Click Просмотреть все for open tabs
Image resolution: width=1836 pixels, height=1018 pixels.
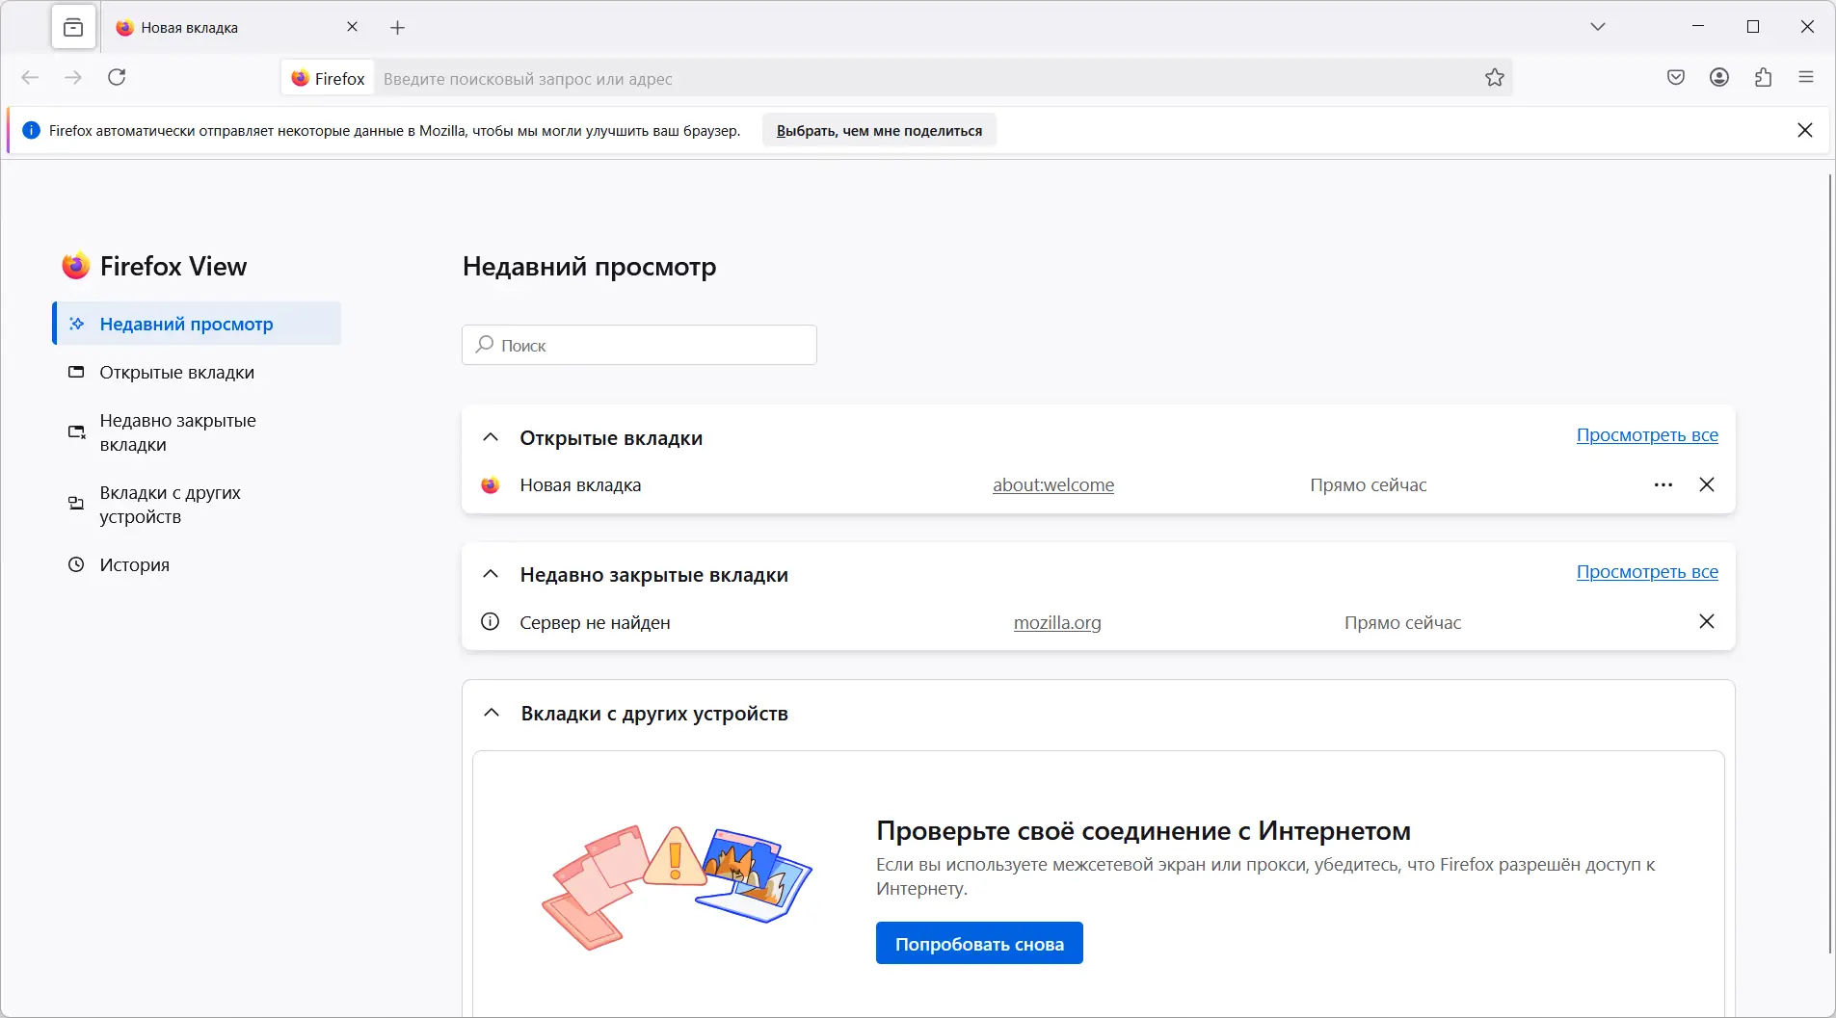pyautogui.click(x=1647, y=435)
